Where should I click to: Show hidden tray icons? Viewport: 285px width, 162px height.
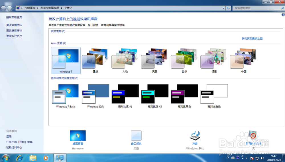click(247, 158)
